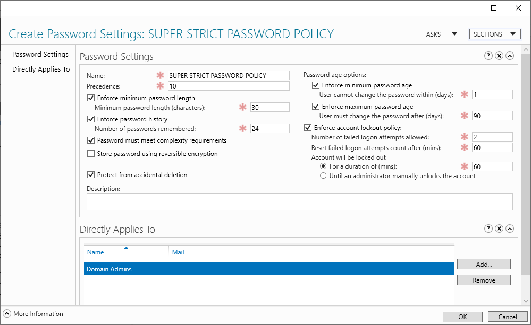Uncheck Enforce maximum password age

pos(316,107)
